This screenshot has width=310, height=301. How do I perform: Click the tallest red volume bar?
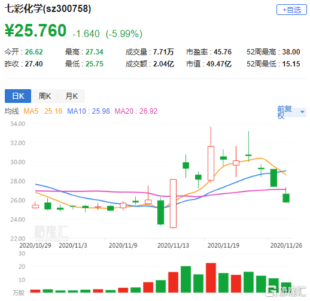click(x=211, y=278)
